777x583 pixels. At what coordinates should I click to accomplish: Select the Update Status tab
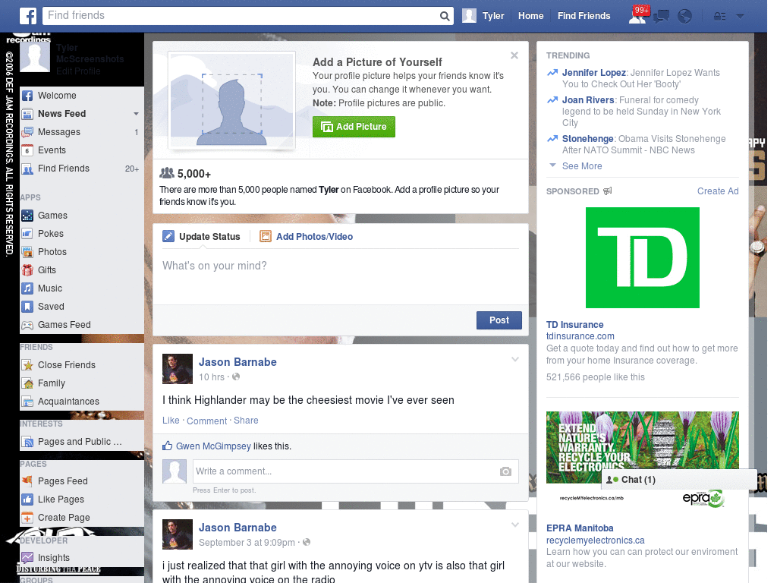(202, 237)
